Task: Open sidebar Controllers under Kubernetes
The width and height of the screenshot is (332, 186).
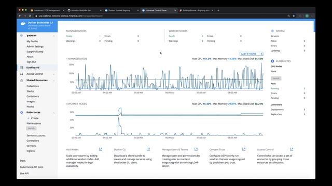Action: pyautogui.click(x=33, y=141)
